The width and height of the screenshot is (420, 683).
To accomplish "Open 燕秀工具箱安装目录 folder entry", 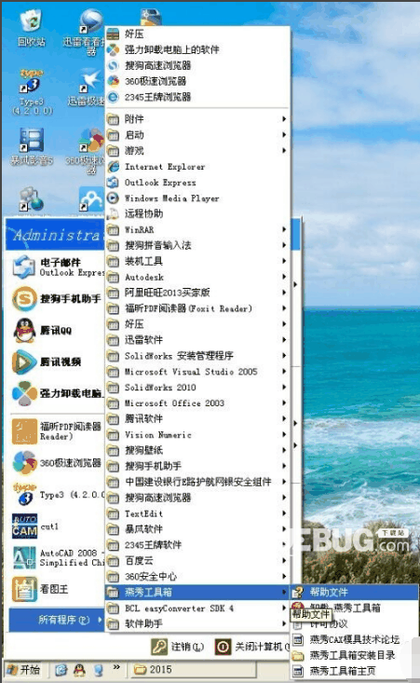I will (x=354, y=655).
